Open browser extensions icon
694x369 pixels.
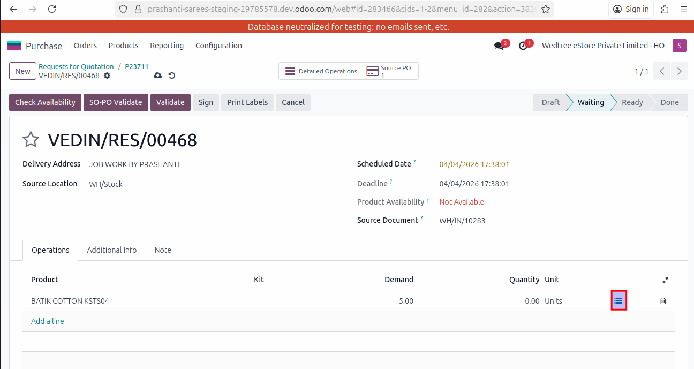pyautogui.click(x=665, y=9)
